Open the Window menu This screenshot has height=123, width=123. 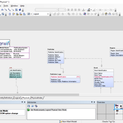pyautogui.click(x=14, y=6)
